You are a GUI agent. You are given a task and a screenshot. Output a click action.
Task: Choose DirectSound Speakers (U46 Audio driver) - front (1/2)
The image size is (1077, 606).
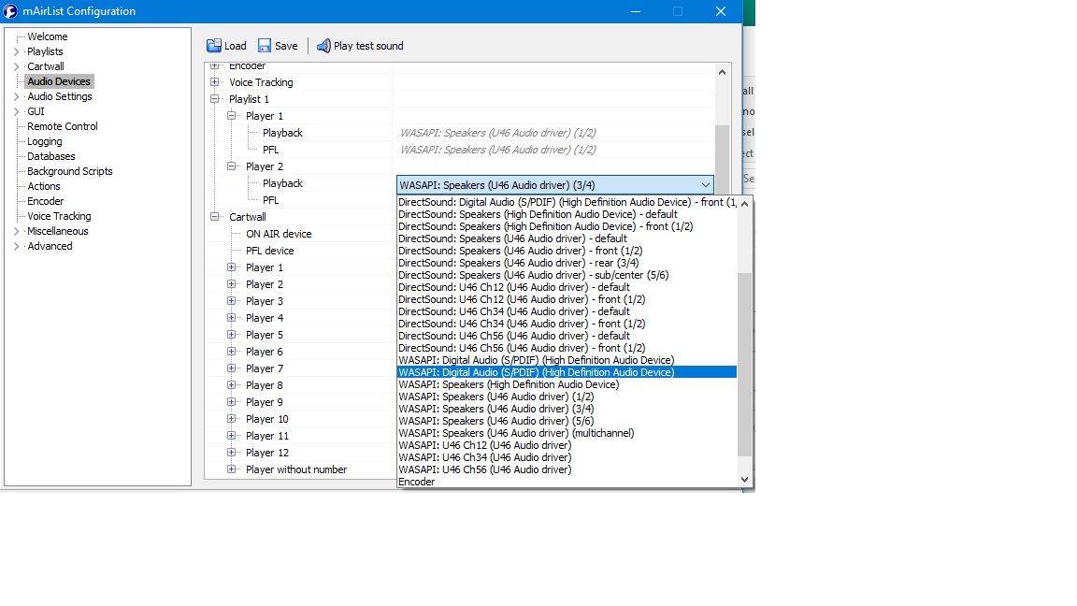(567, 251)
